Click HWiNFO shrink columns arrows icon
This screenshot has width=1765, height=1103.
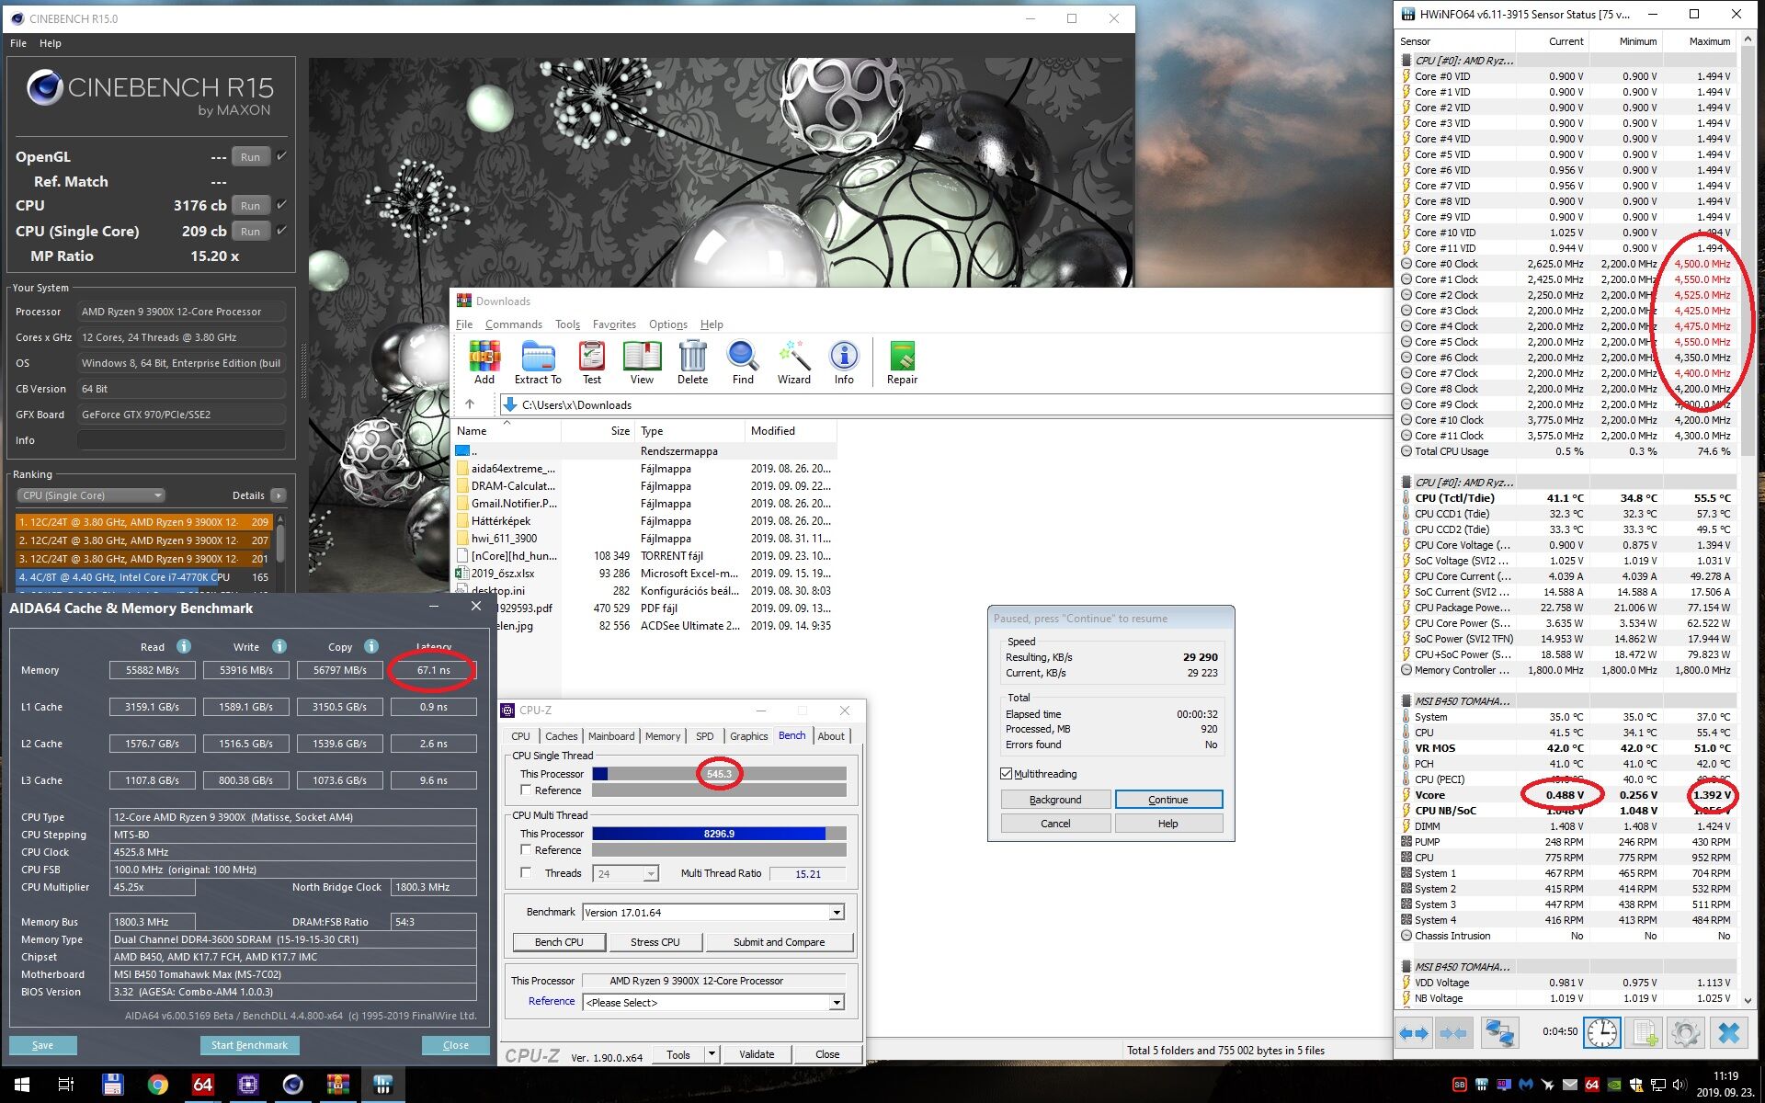coord(1453,1033)
